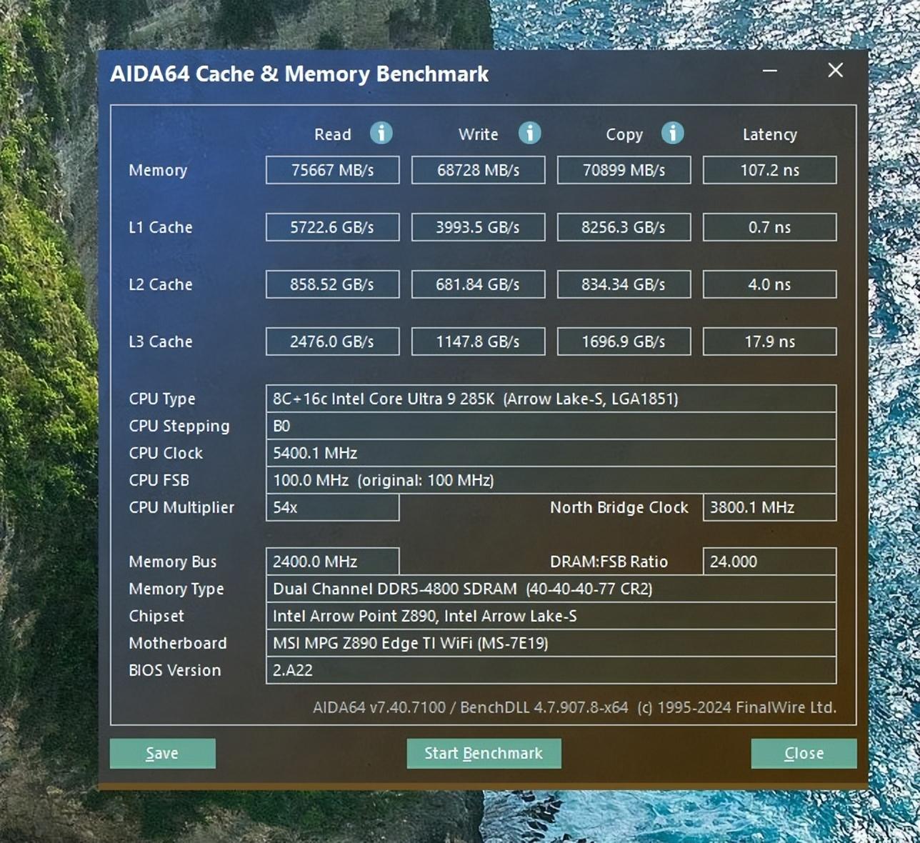Select Memory copy value 70899 MB/s
Viewport: 920px width, 843px height.
[x=624, y=170]
